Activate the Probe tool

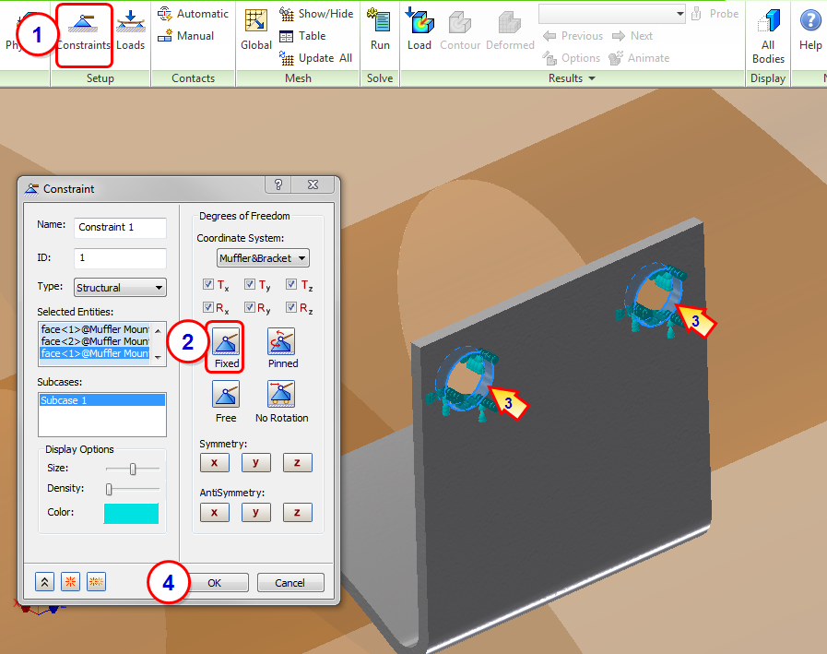[x=715, y=14]
